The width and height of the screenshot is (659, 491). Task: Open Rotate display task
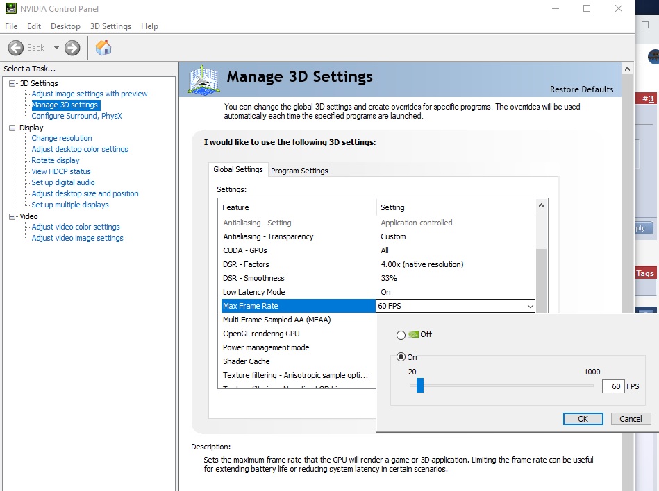[56, 160]
